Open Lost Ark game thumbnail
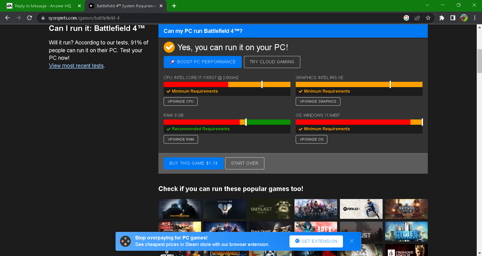This screenshot has height=256, width=482. point(316,209)
